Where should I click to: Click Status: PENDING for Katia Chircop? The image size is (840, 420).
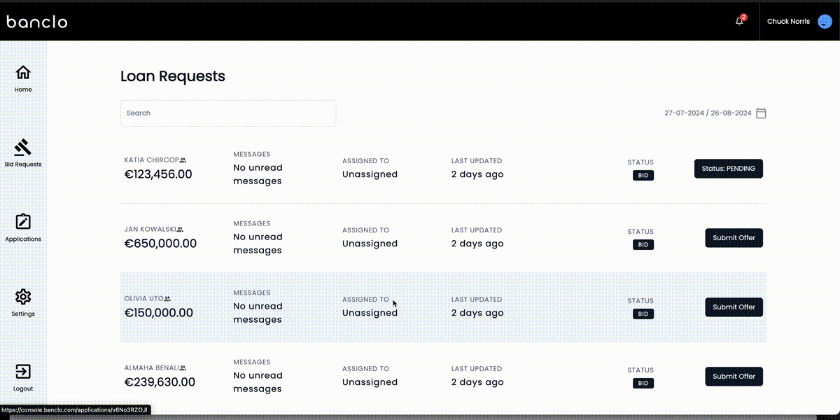728,168
